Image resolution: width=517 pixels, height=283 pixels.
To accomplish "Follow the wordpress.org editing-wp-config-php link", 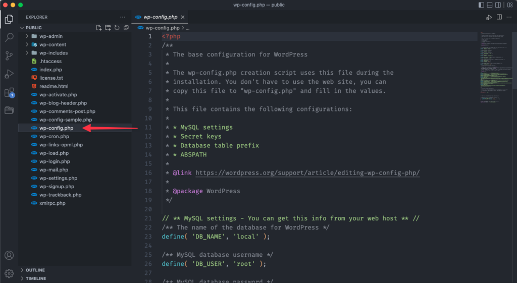I will click(x=307, y=173).
